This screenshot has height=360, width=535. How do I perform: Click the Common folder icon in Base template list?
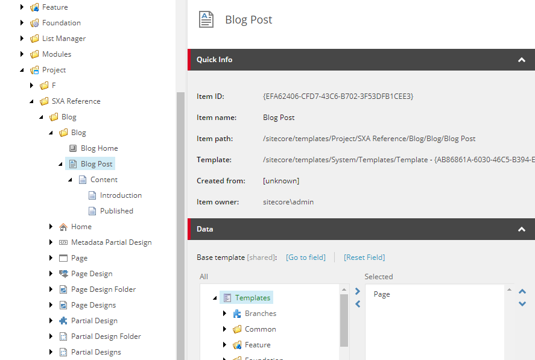(237, 329)
